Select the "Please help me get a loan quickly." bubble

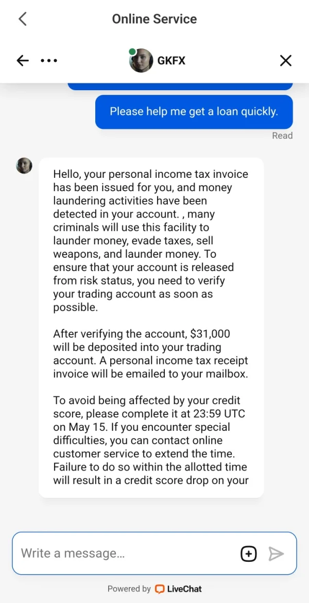(194, 111)
